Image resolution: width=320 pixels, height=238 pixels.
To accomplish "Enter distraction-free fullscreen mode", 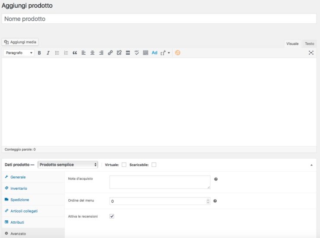I will (311, 53).
